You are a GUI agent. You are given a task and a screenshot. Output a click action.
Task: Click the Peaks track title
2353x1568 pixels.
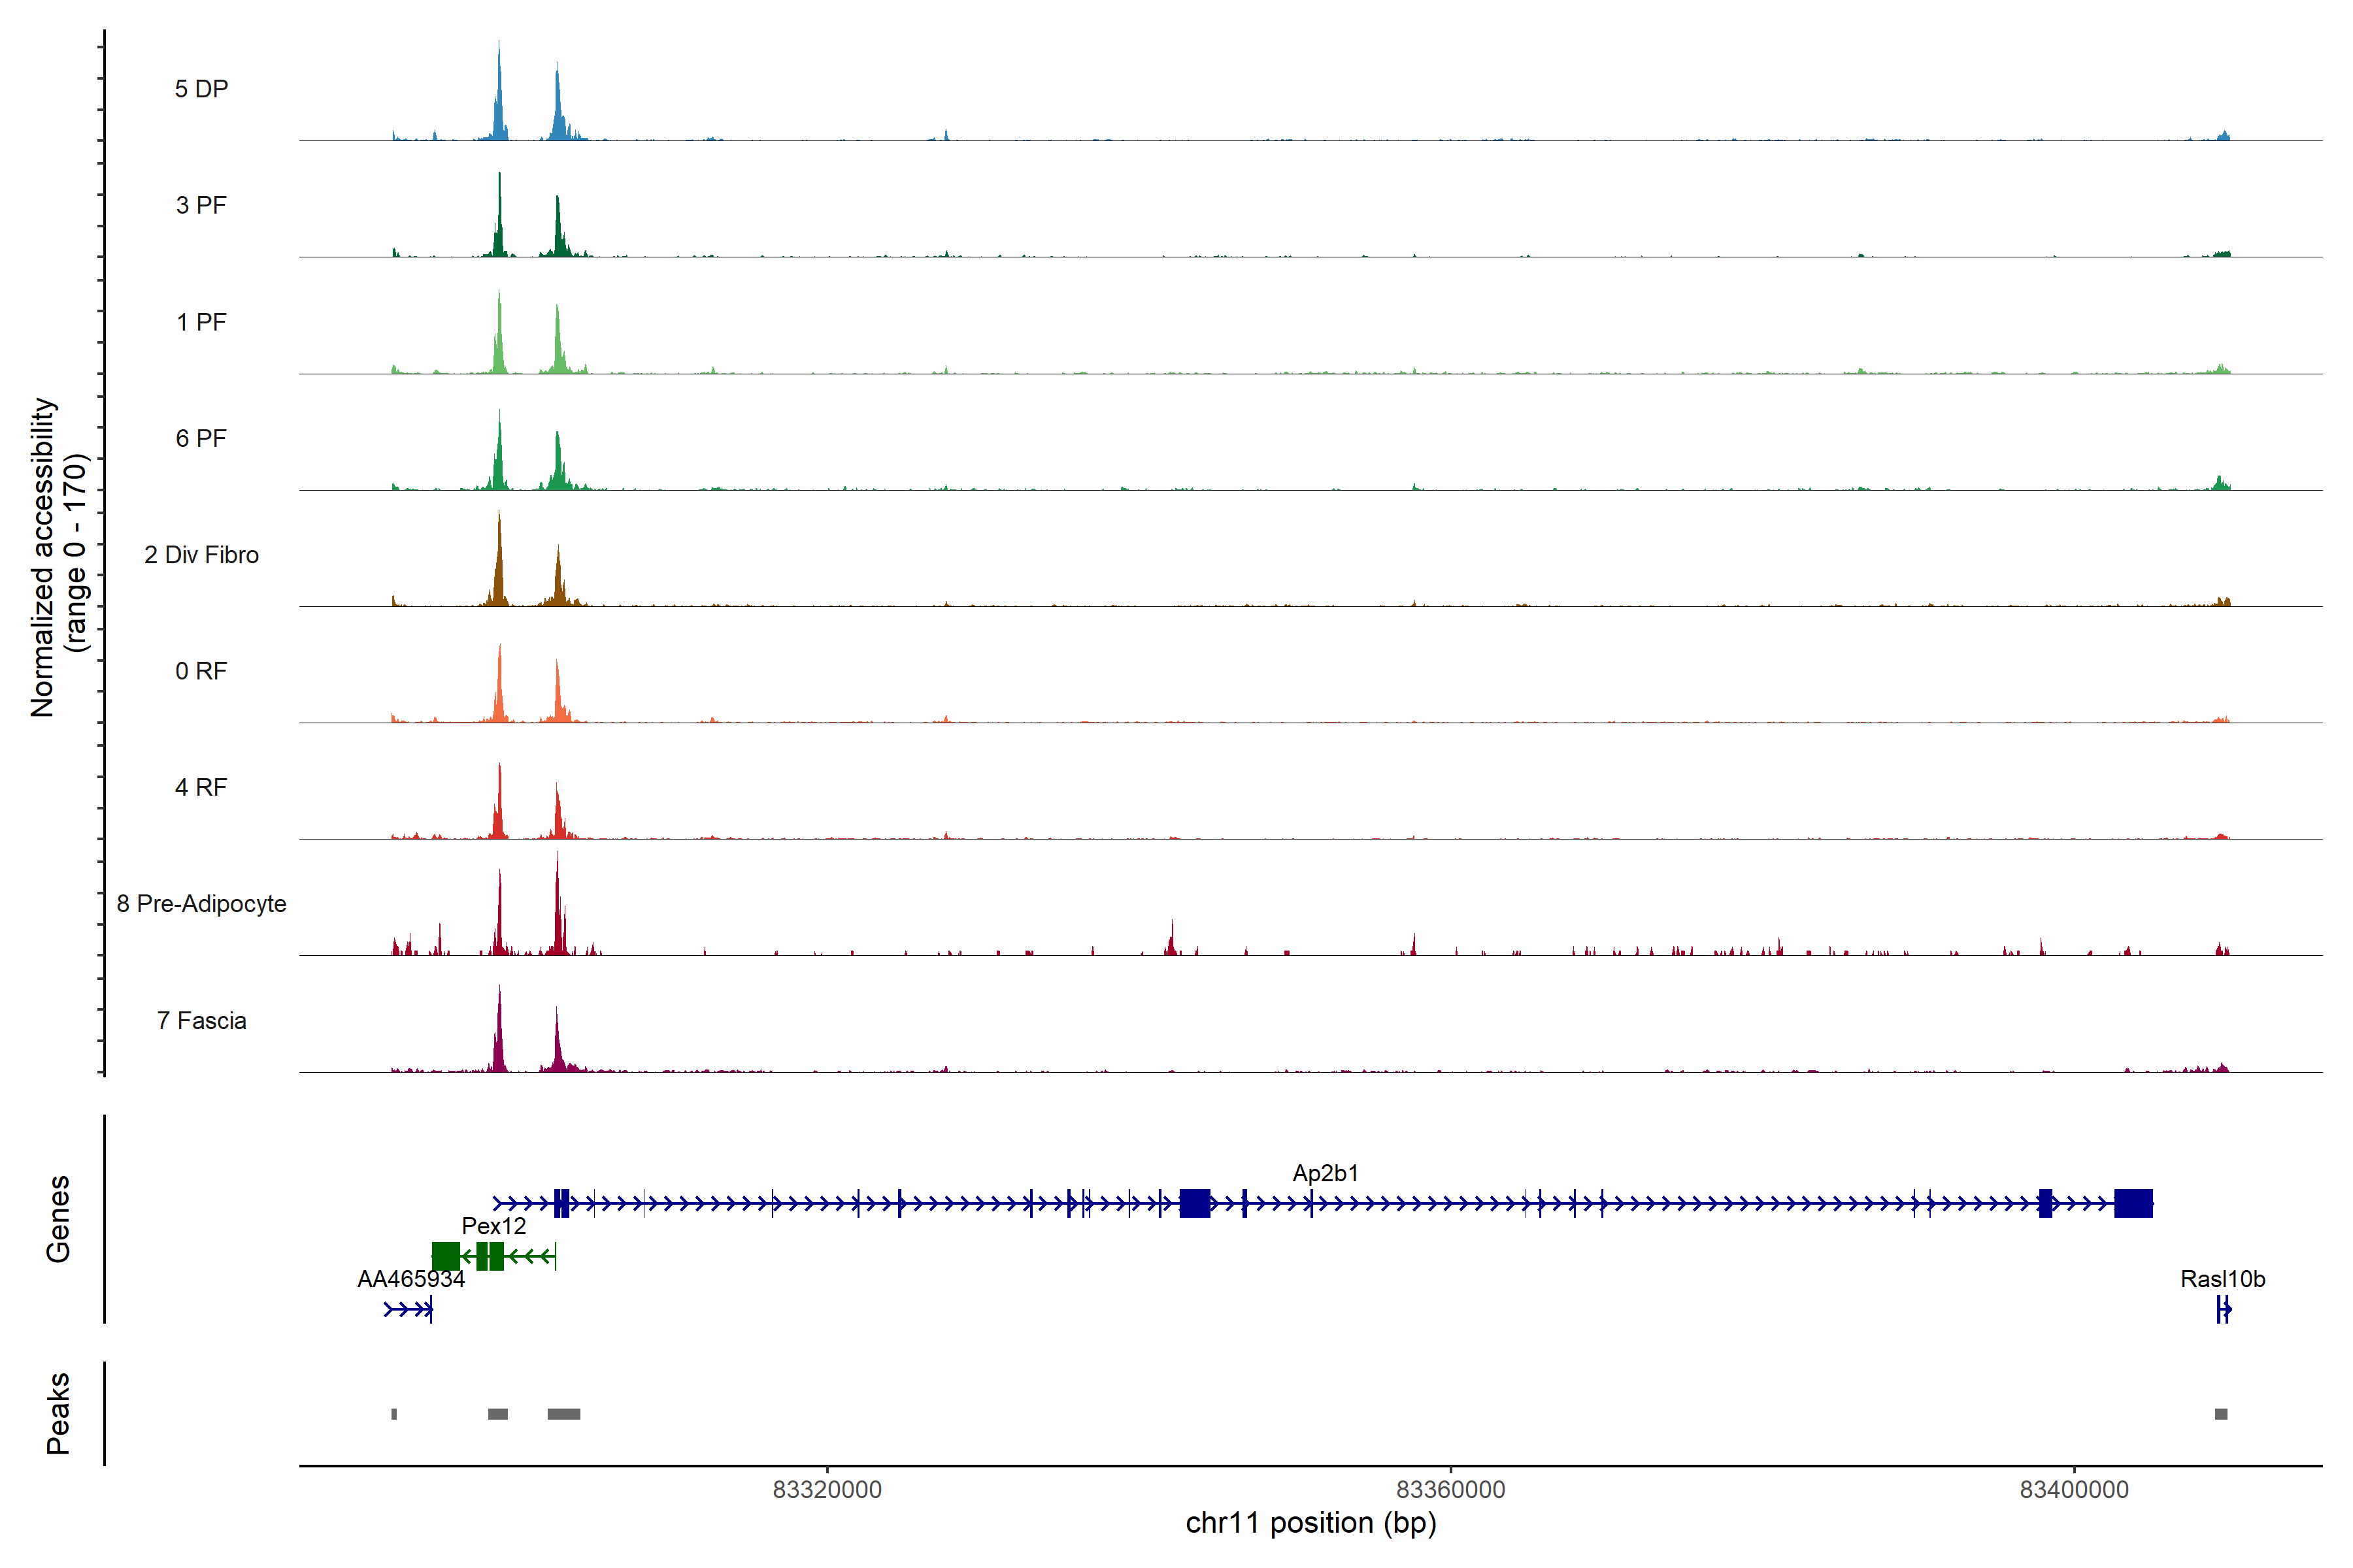(58, 1413)
